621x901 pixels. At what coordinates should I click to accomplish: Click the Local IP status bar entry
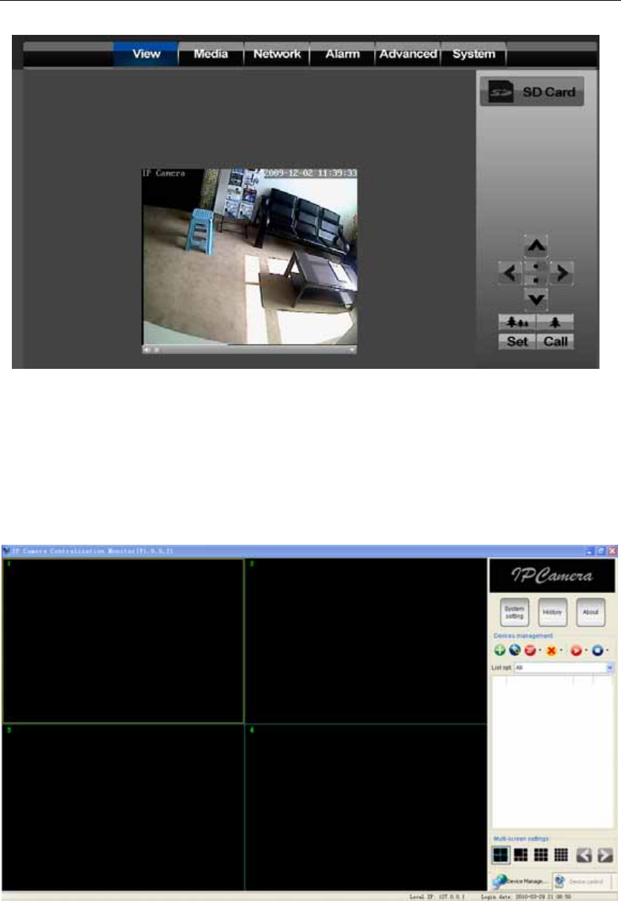point(436,896)
